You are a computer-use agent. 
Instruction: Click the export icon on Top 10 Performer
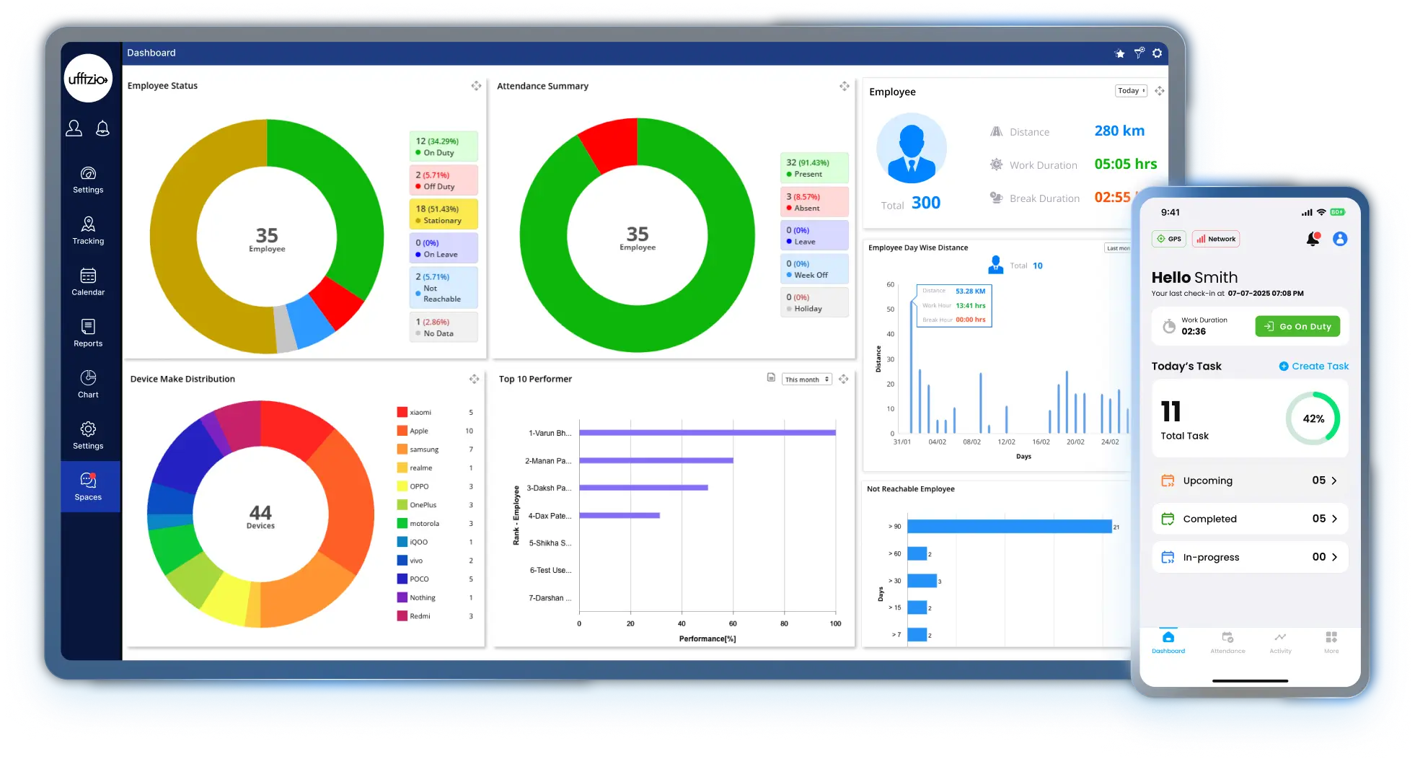click(x=771, y=378)
